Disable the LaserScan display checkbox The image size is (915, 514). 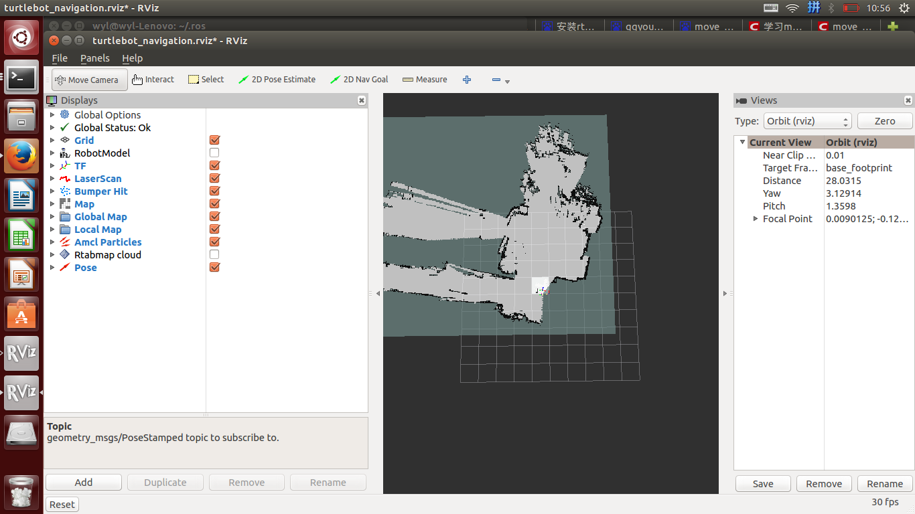(x=214, y=179)
